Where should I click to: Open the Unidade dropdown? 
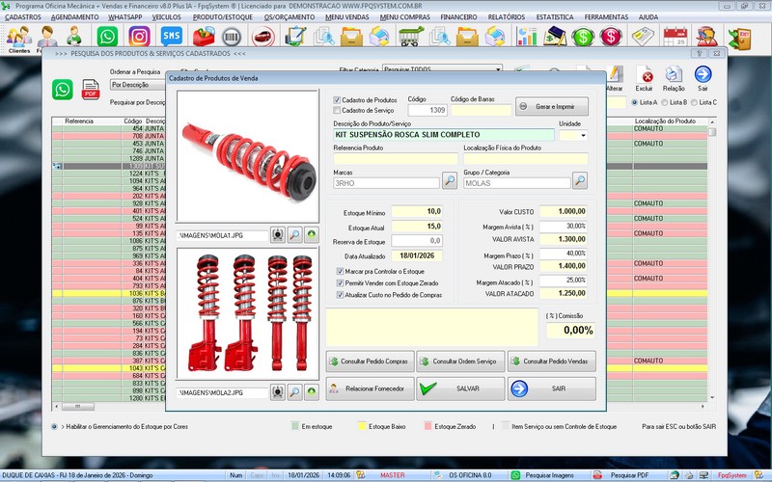(582, 136)
